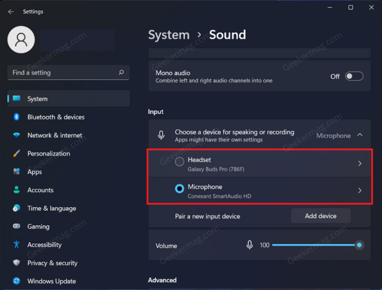Click Conexant SmartAudio HD text
This screenshot has height=290, width=382.
click(x=219, y=196)
